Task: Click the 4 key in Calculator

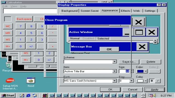Action: tap(21, 33)
